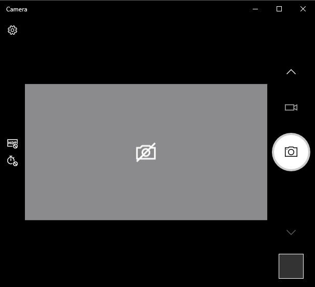Minimize the Camera window
The height and width of the screenshot is (287, 315).
[255, 9]
